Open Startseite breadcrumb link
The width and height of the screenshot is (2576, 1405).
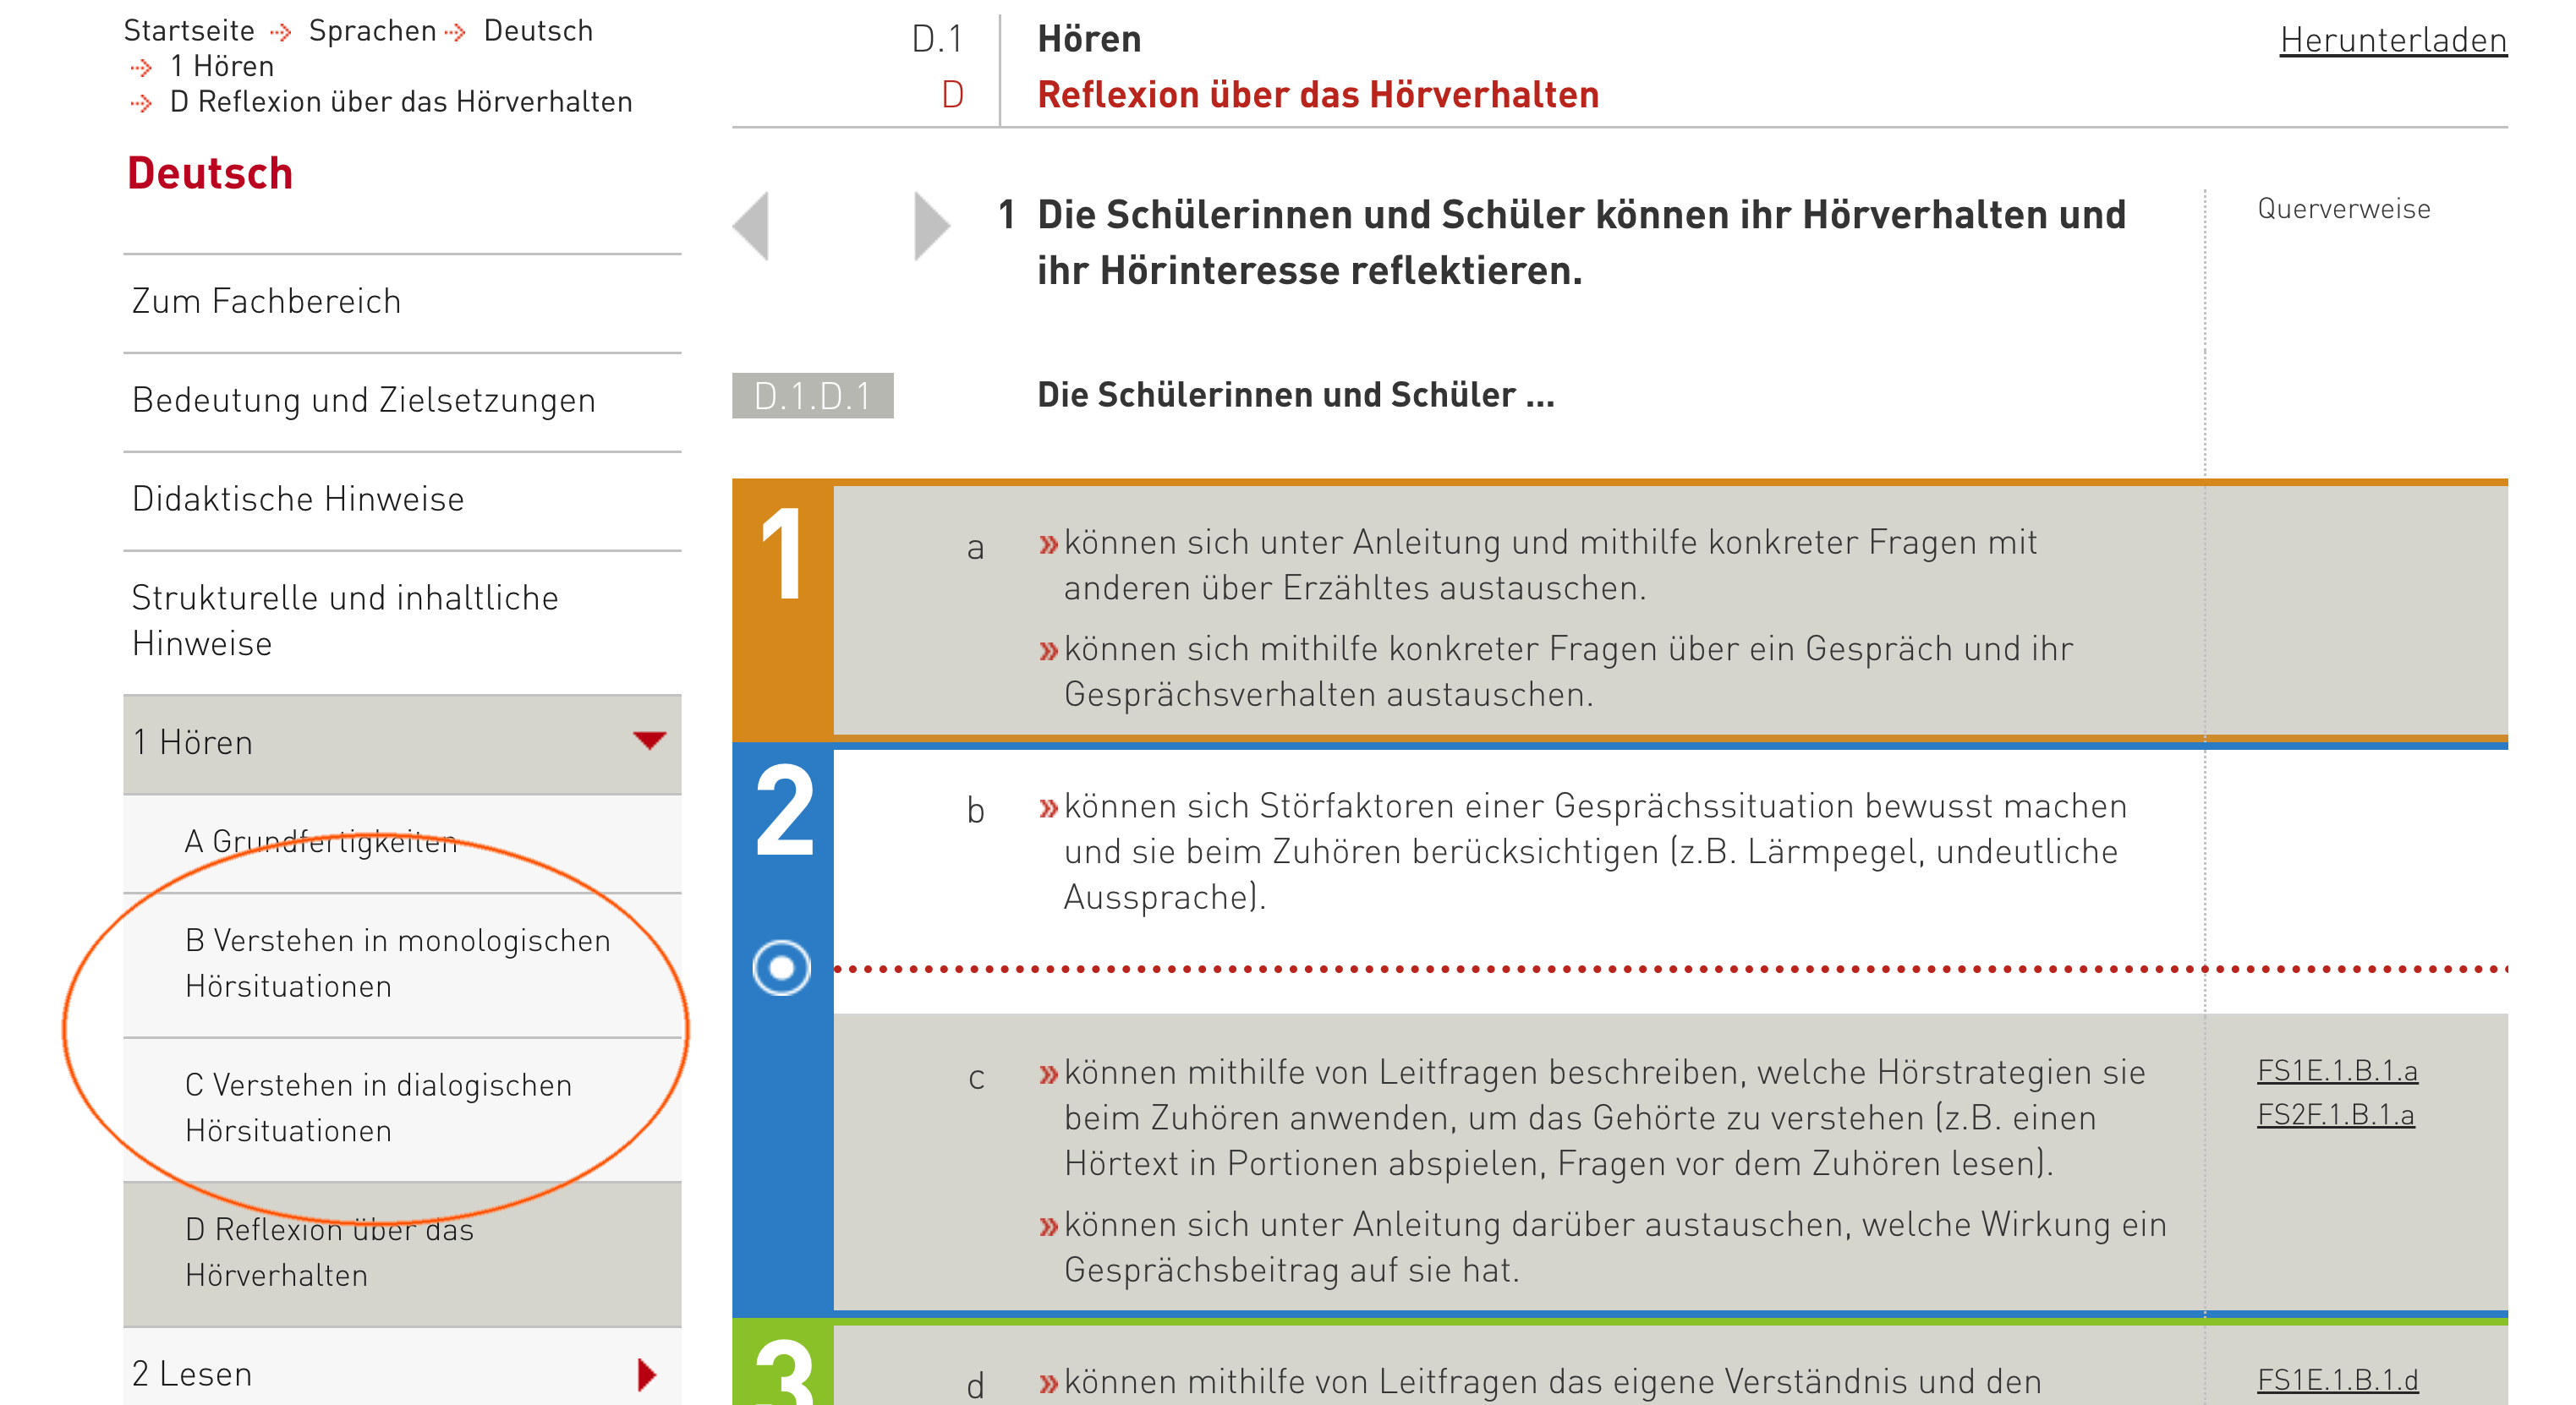pos(189,31)
